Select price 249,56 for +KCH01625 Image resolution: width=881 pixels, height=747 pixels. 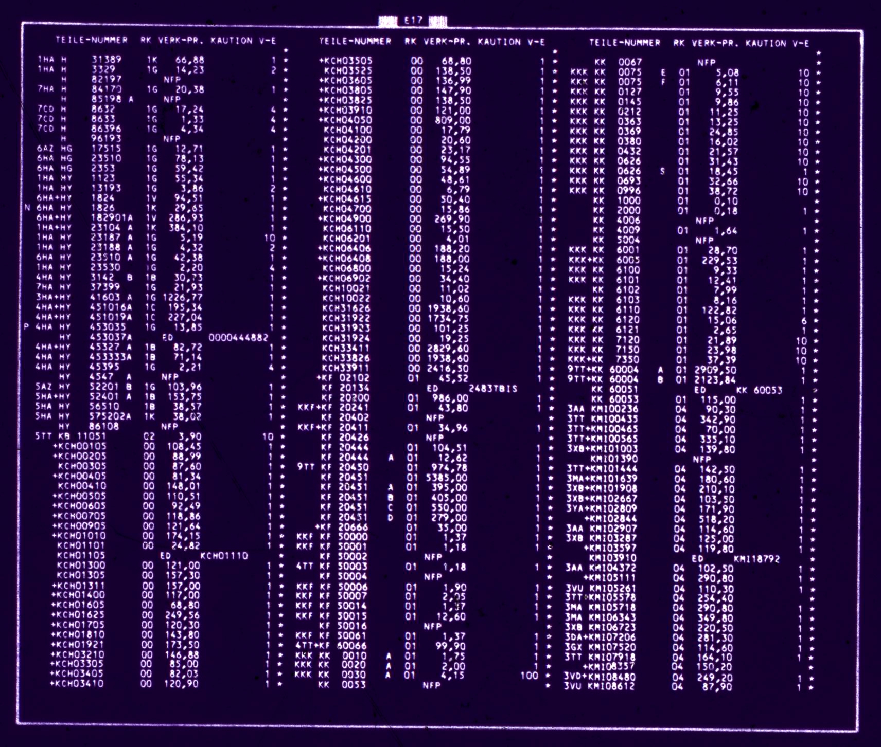pos(183,615)
